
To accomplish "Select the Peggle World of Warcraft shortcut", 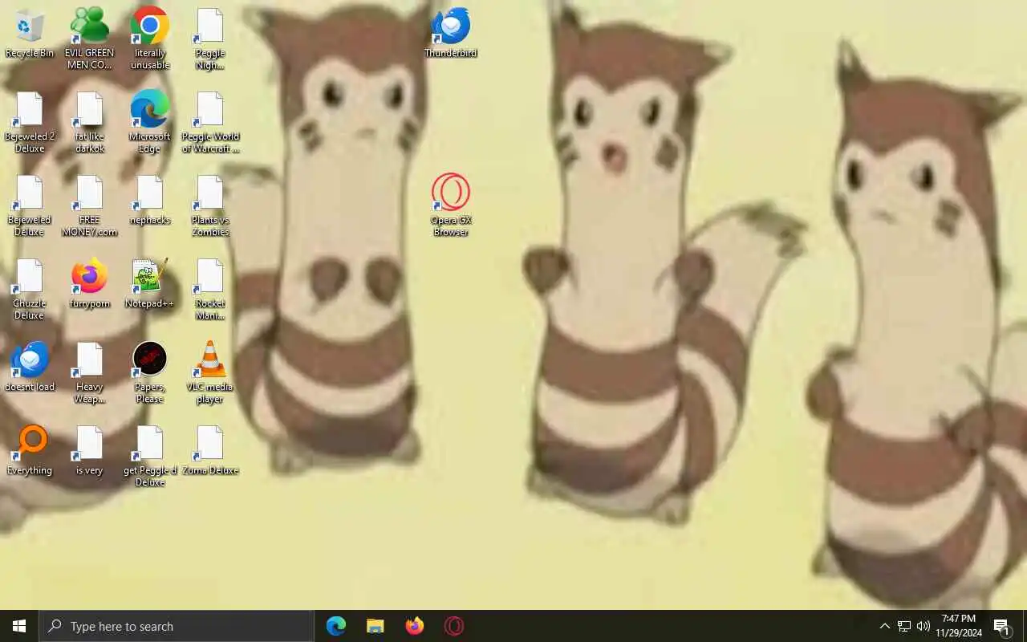I will pyautogui.click(x=210, y=122).
